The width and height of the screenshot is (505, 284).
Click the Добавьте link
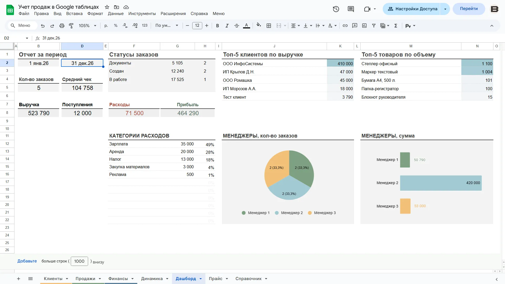27,261
